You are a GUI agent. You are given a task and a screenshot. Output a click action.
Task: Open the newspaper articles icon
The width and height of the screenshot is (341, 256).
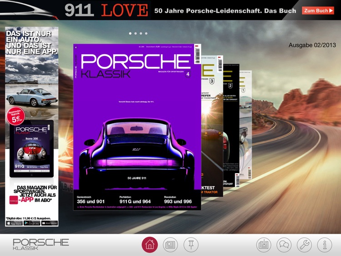pyautogui.click(x=170, y=245)
